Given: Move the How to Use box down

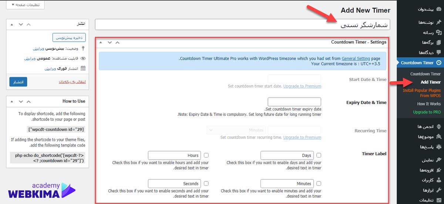Looking at the screenshot, I should 21,102.
